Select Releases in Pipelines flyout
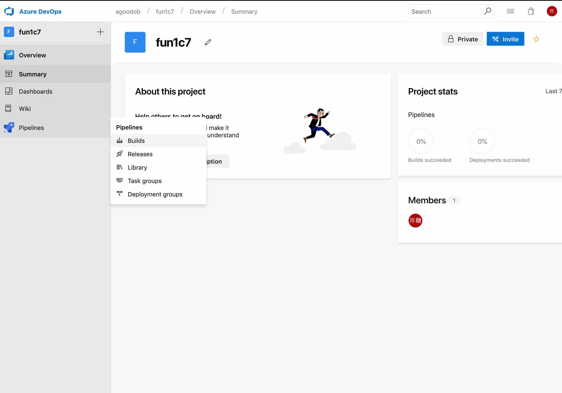562x393 pixels. [140, 154]
